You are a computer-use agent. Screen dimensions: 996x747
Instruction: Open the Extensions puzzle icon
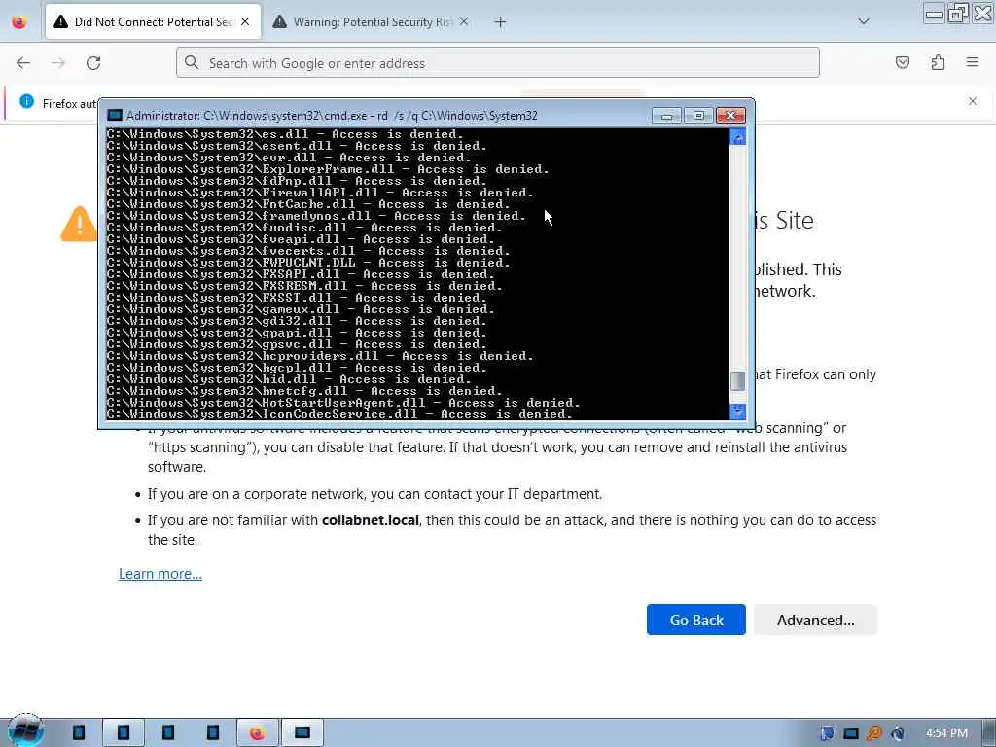[x=938, y=62]
